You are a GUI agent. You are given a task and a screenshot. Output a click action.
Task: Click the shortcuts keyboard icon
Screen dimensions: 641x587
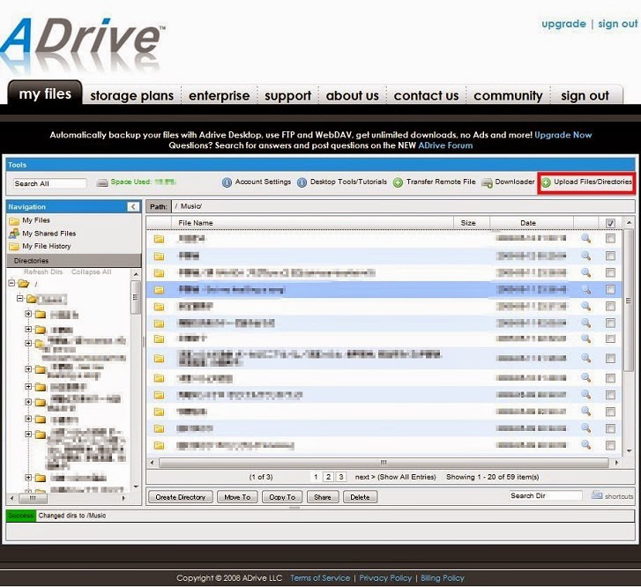click(x=597, y=495)
